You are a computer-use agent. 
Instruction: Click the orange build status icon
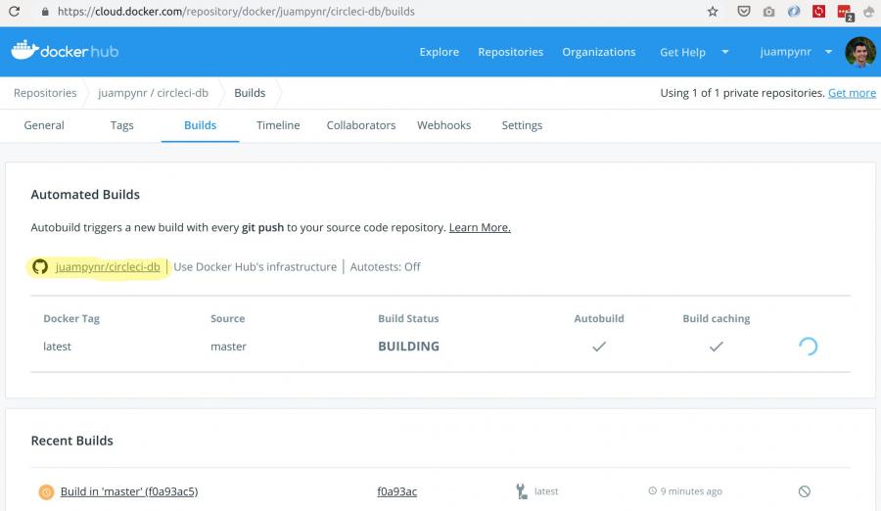point(46,491)
